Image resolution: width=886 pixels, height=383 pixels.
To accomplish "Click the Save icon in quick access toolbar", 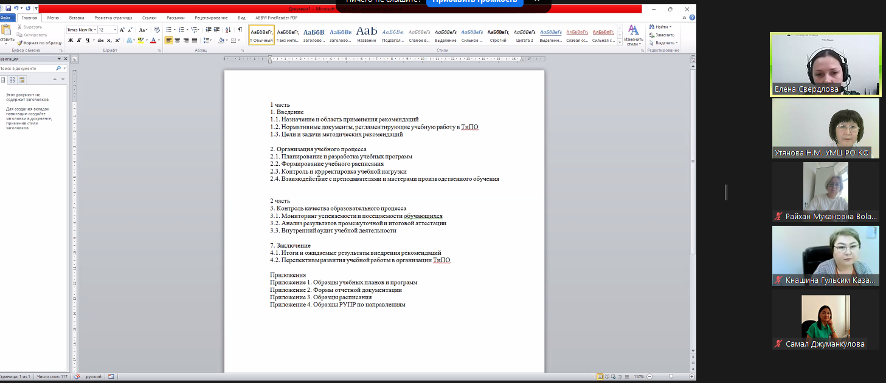I will click(9, 8).
